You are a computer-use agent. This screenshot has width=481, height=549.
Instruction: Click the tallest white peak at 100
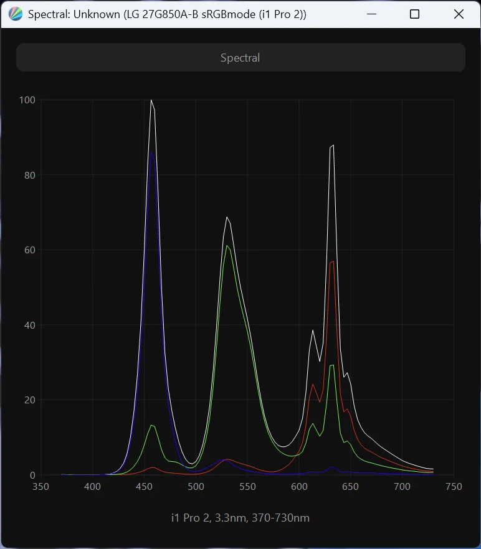coord(151,100)
